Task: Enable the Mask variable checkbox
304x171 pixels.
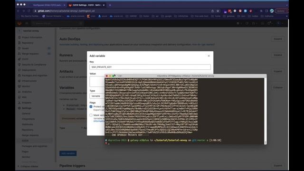Action: pos(91,115)
